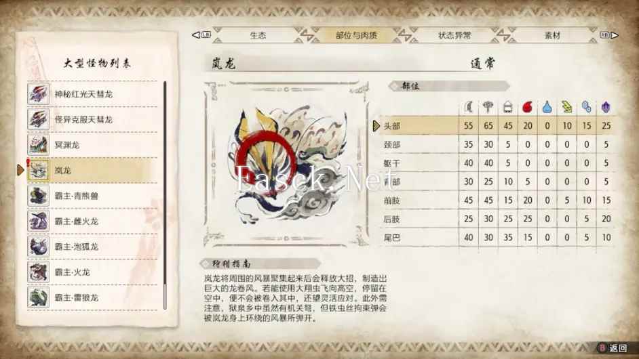Click the dragon element purple icon

[x=606, y=107]
